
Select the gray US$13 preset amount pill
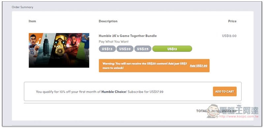(x=107, y=49)
